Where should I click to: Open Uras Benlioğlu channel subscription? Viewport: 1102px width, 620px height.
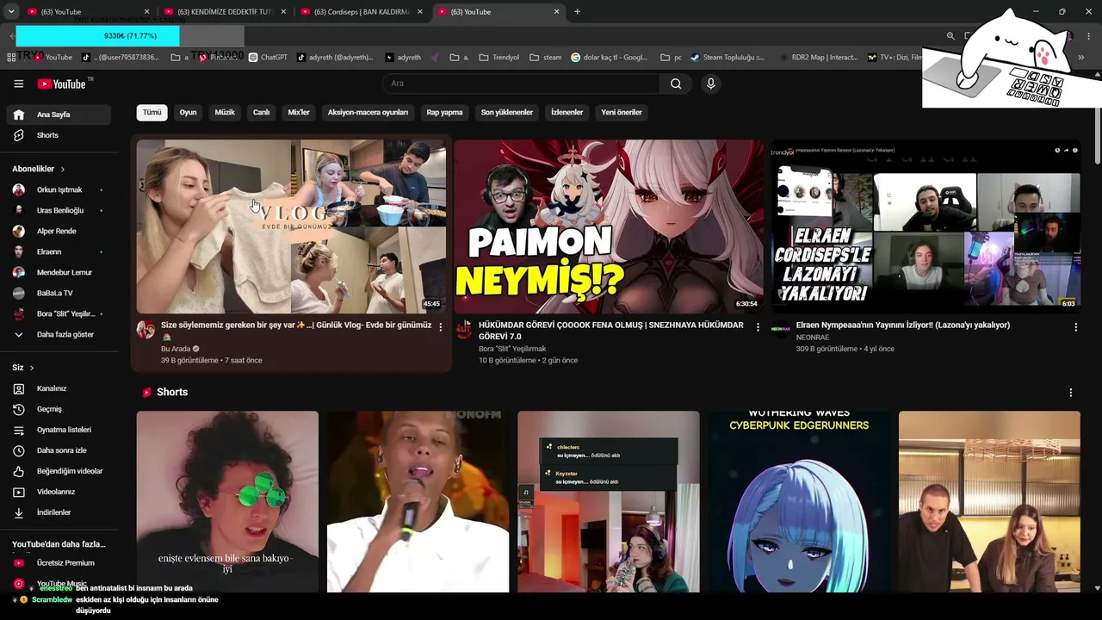59,210
